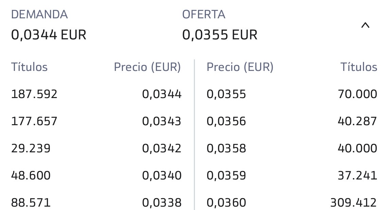Pick bid price 0,0340
The height and width of the screenshot is (210, 381).
point(162,175)
